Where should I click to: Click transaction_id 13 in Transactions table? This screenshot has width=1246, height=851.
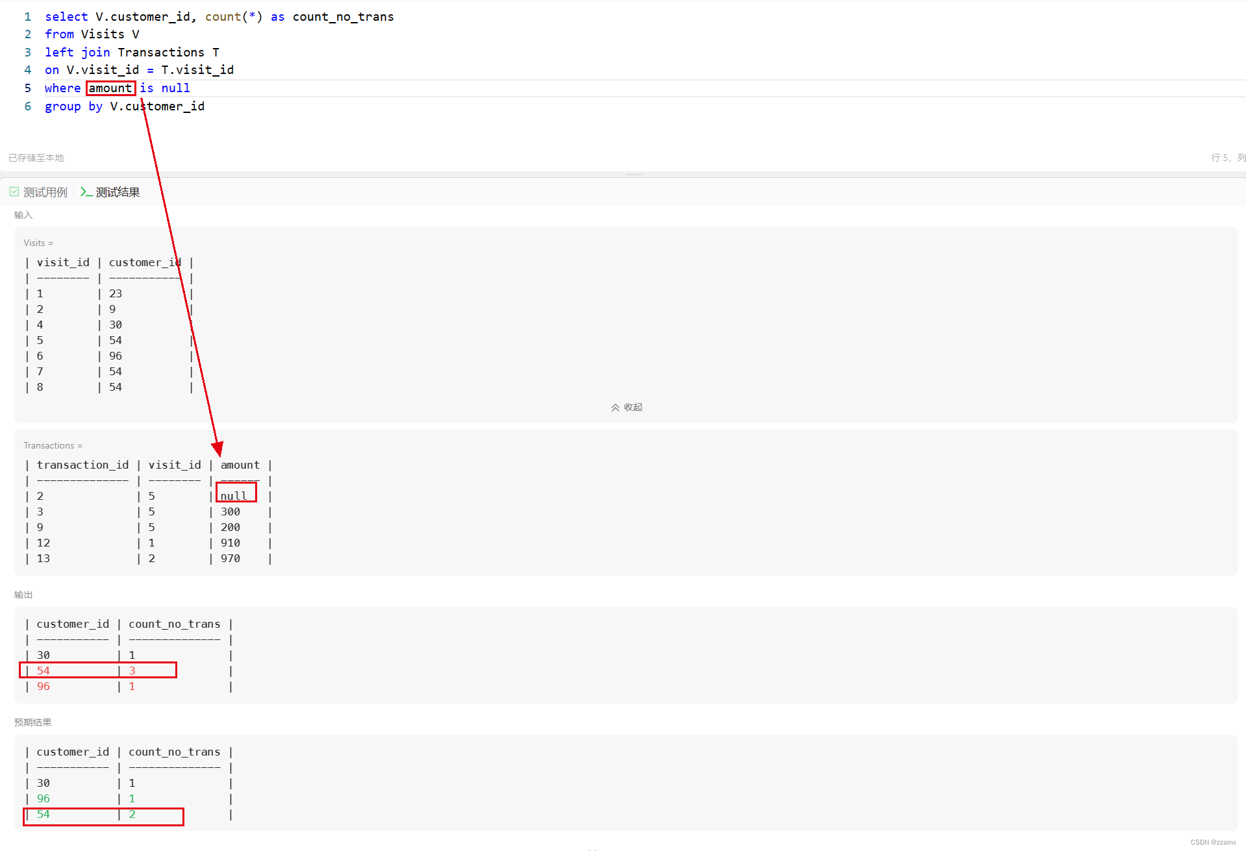click(44, 558)
